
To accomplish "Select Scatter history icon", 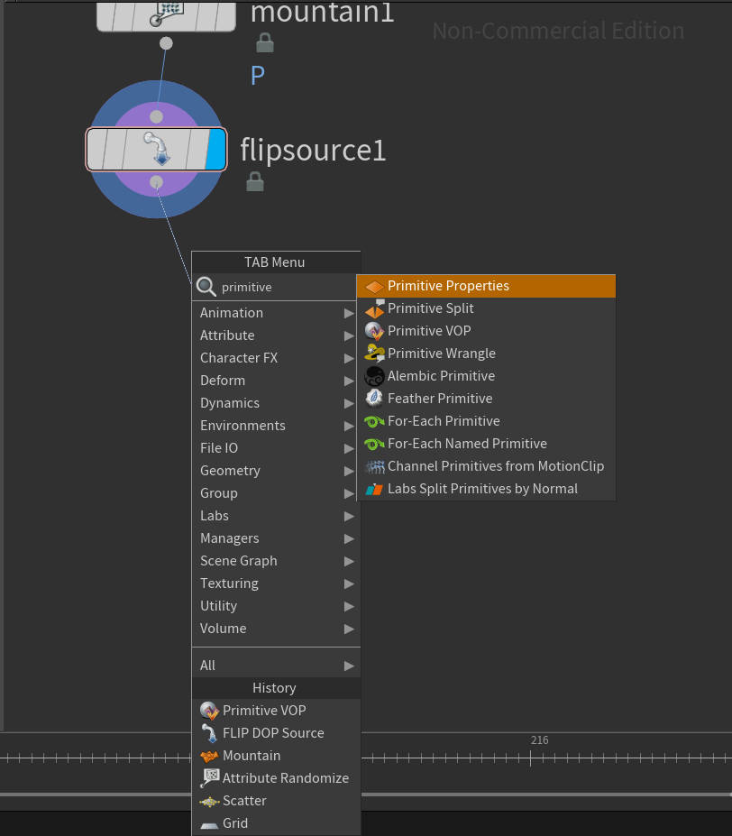I will [209, 802].
